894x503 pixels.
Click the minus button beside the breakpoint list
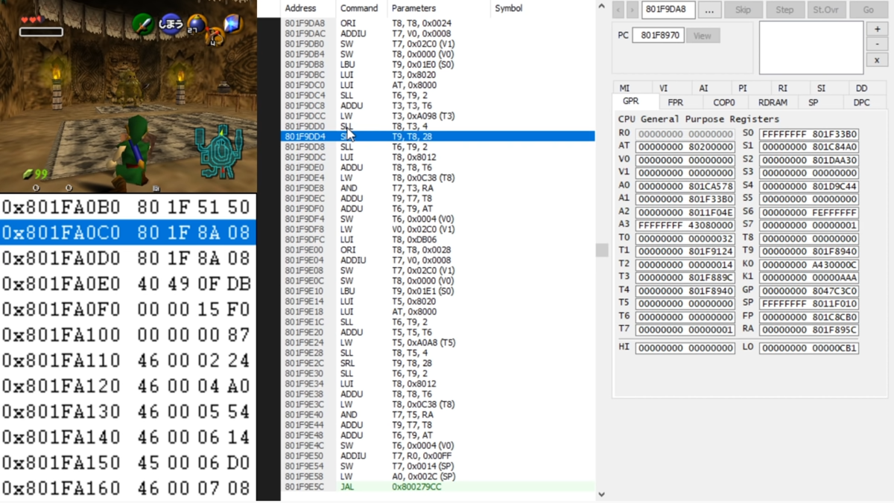(x=877, y=45)
